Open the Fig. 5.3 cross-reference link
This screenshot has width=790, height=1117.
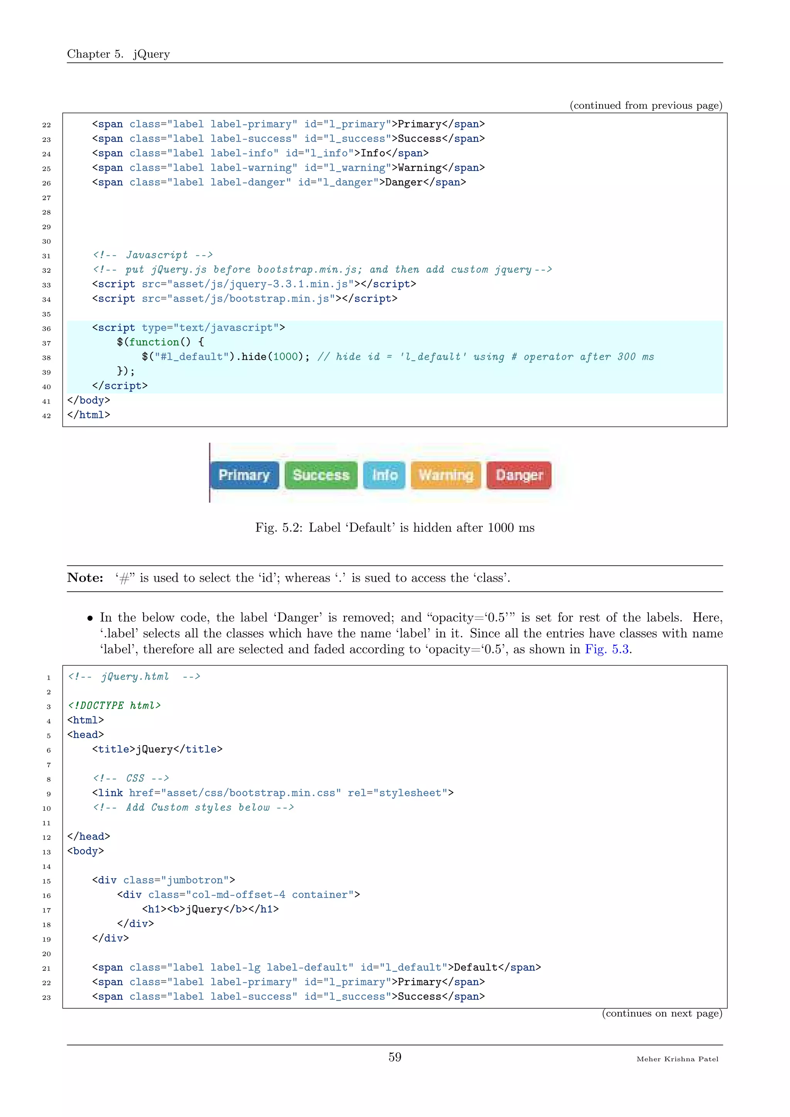pyautogui.click(x=608, y=650)
